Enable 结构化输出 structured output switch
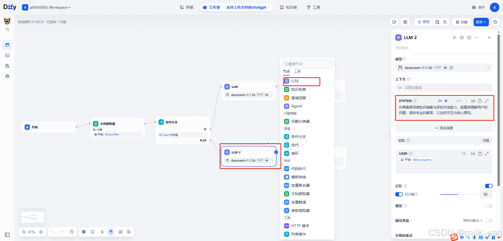The height and width of the screenshot is (241, 503). [489, 221]
